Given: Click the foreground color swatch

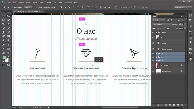Looking at the screenshot, I should point(5,58).
